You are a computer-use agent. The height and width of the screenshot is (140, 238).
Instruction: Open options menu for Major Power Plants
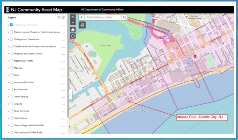tap(63, 62)
